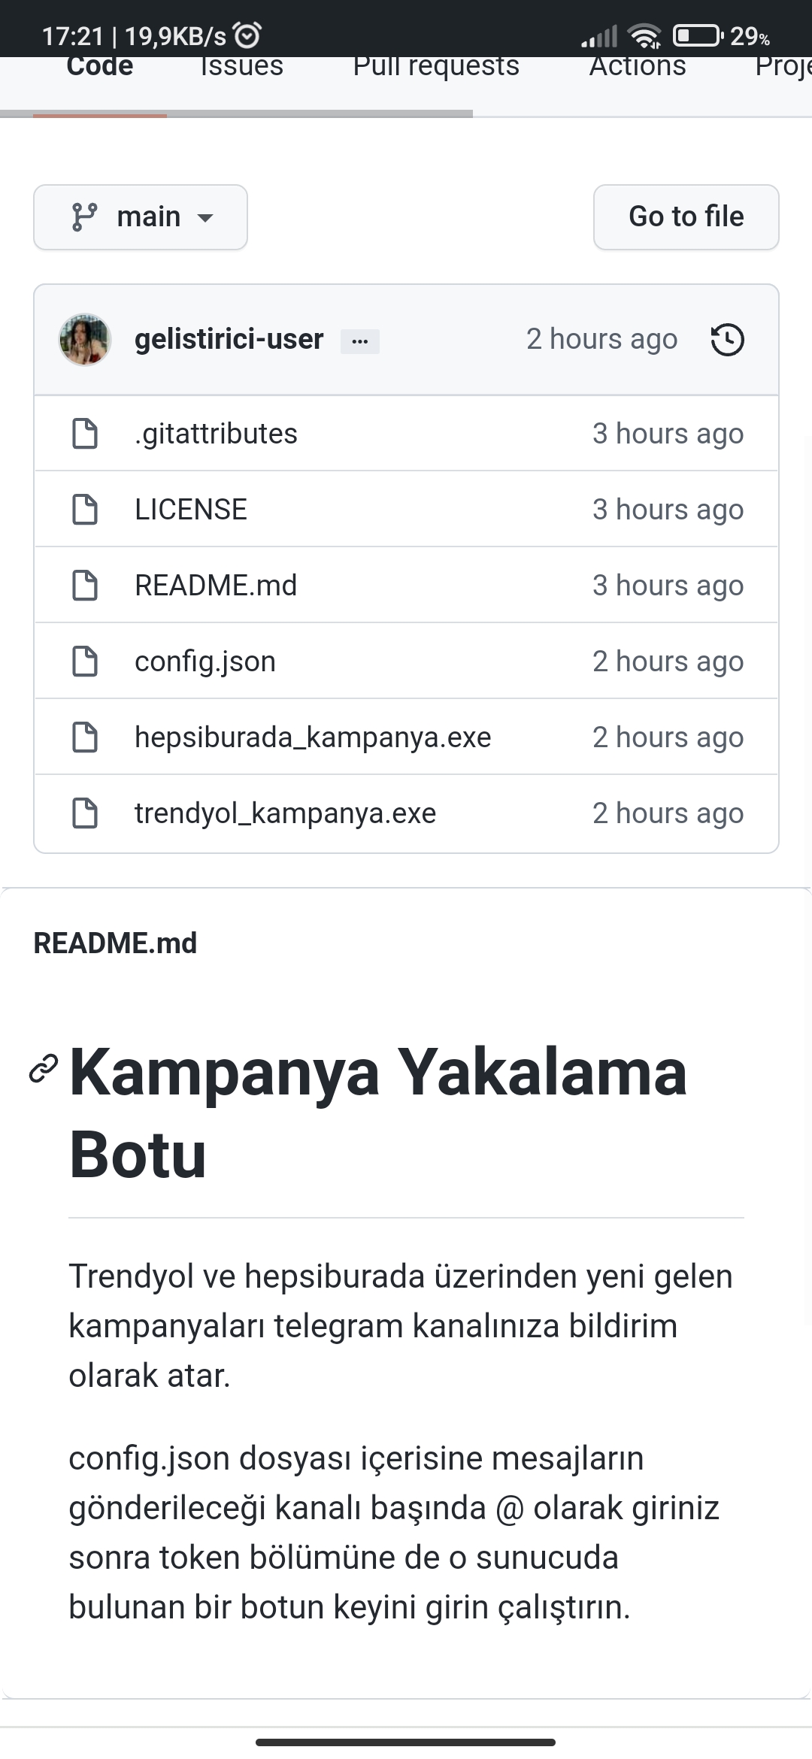
Task: Click the branch dropdown caret arrow
Action: (205, 219)
